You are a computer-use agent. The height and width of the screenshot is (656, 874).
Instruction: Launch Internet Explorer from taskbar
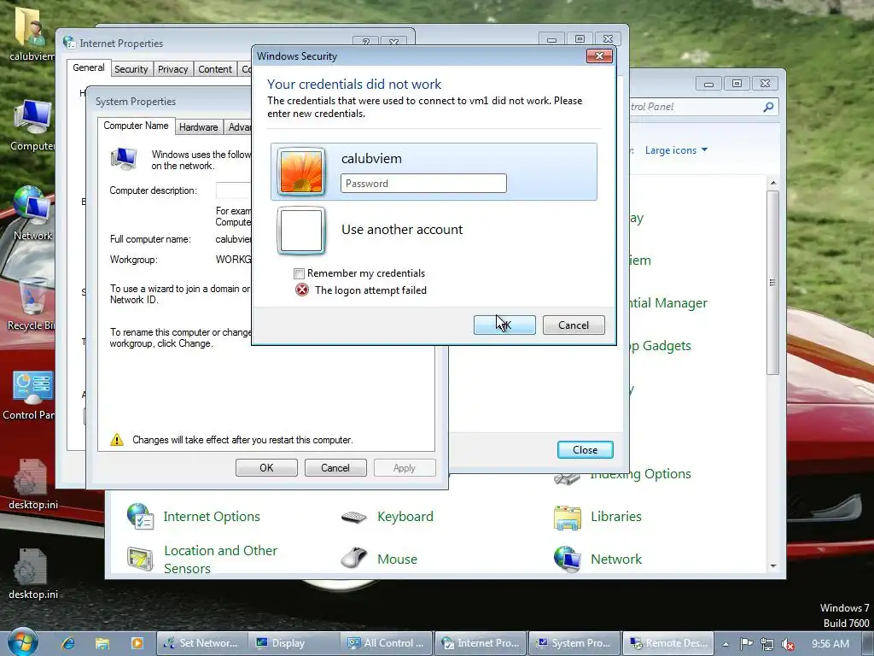68,643
